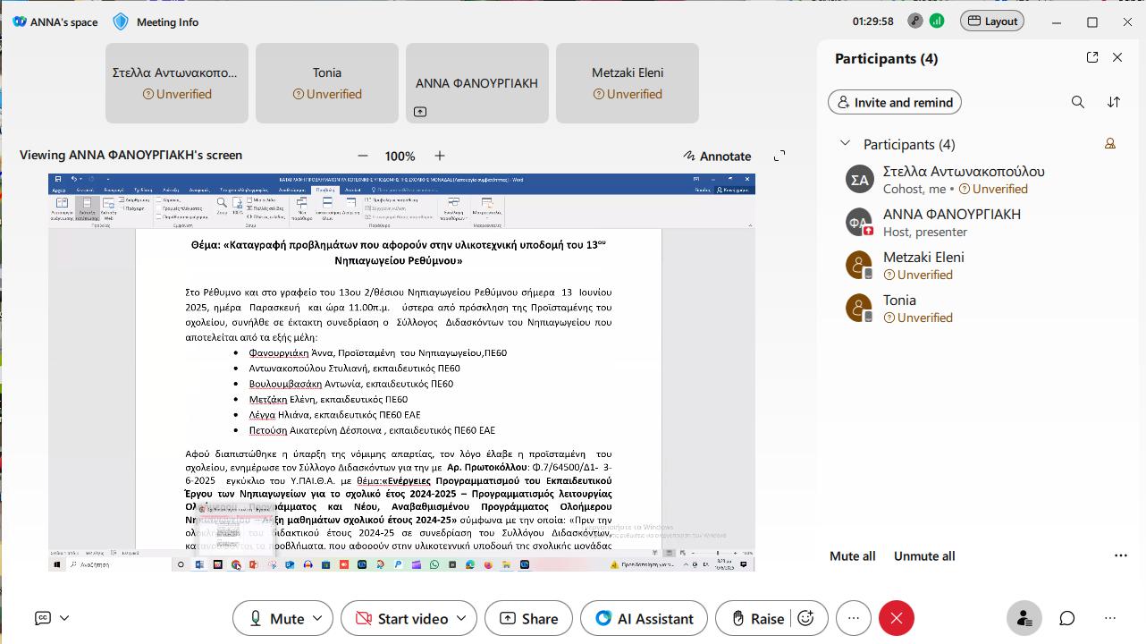Toggle the participants panel icon
Screen dimensions: 1146x644
[1024, 618]
